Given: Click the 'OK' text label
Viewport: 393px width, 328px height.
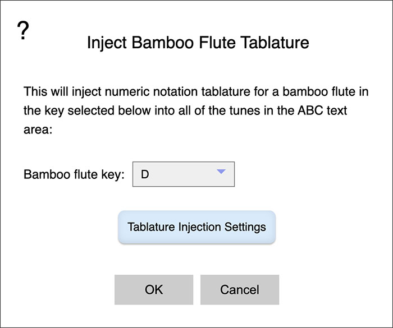Looking at the screenshot, I should [x=154, y=290].
